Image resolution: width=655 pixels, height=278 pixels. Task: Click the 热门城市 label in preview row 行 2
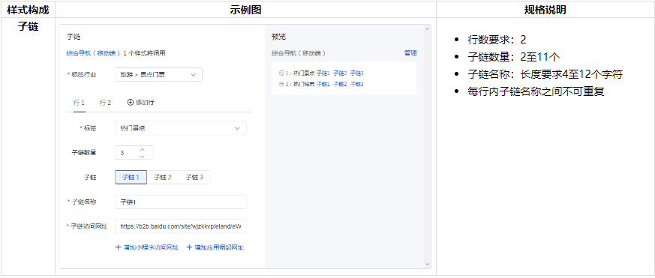(304, 84)
